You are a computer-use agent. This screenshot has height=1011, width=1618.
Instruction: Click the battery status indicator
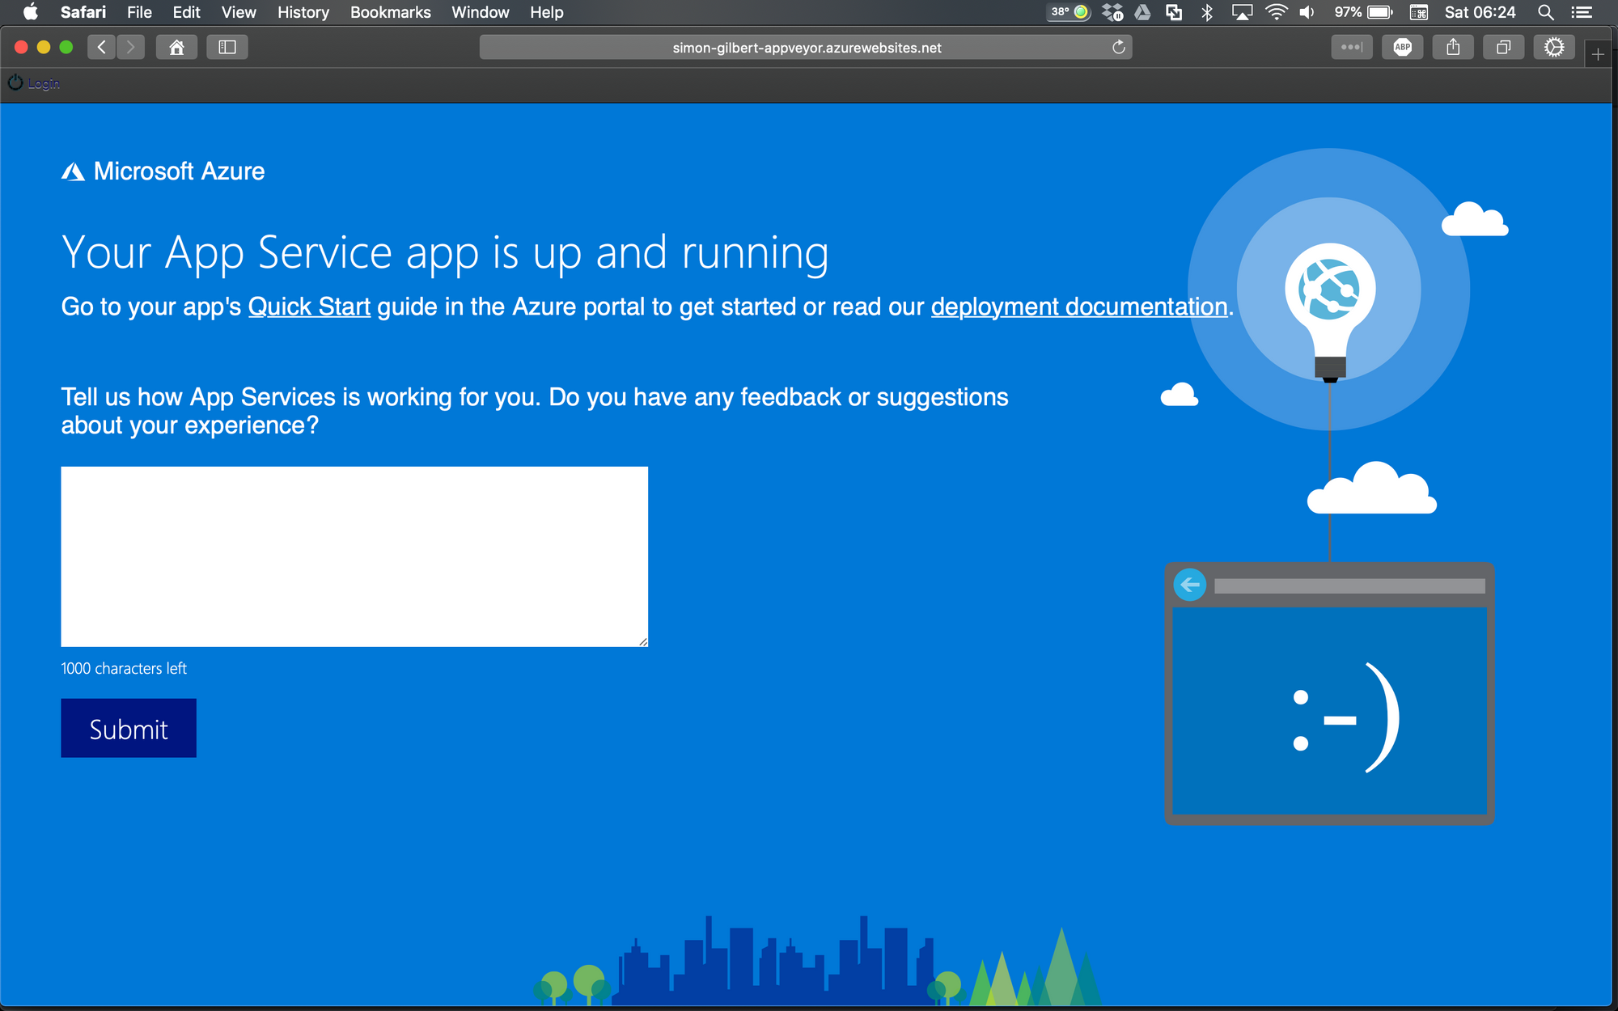(1363, 12)
